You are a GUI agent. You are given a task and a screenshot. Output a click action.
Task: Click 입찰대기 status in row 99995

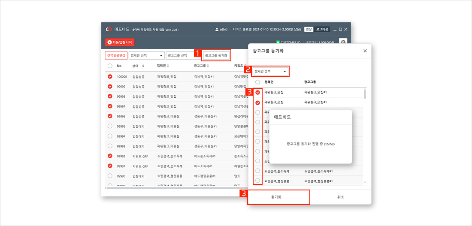click(138, 126)
